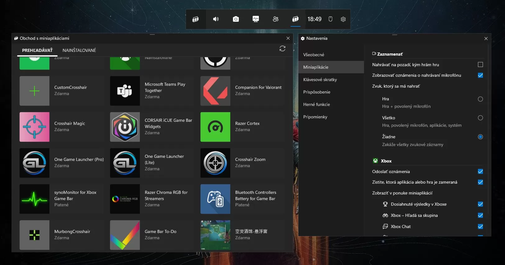Open the Razer Cortex widget icon
Screen dimensions: 505x265
point(215,127)
